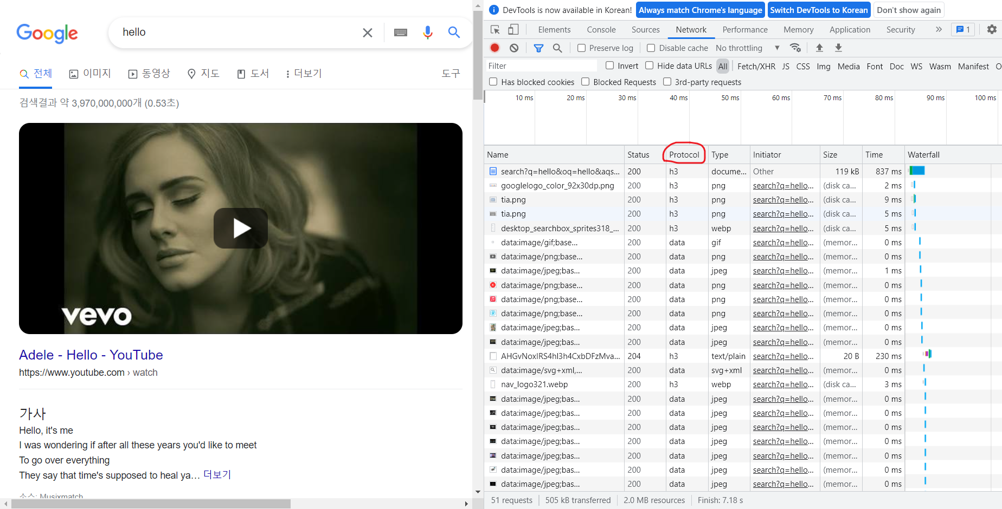Click the network Filter text field
1002x509 pixels.
[x=541, y=66]
